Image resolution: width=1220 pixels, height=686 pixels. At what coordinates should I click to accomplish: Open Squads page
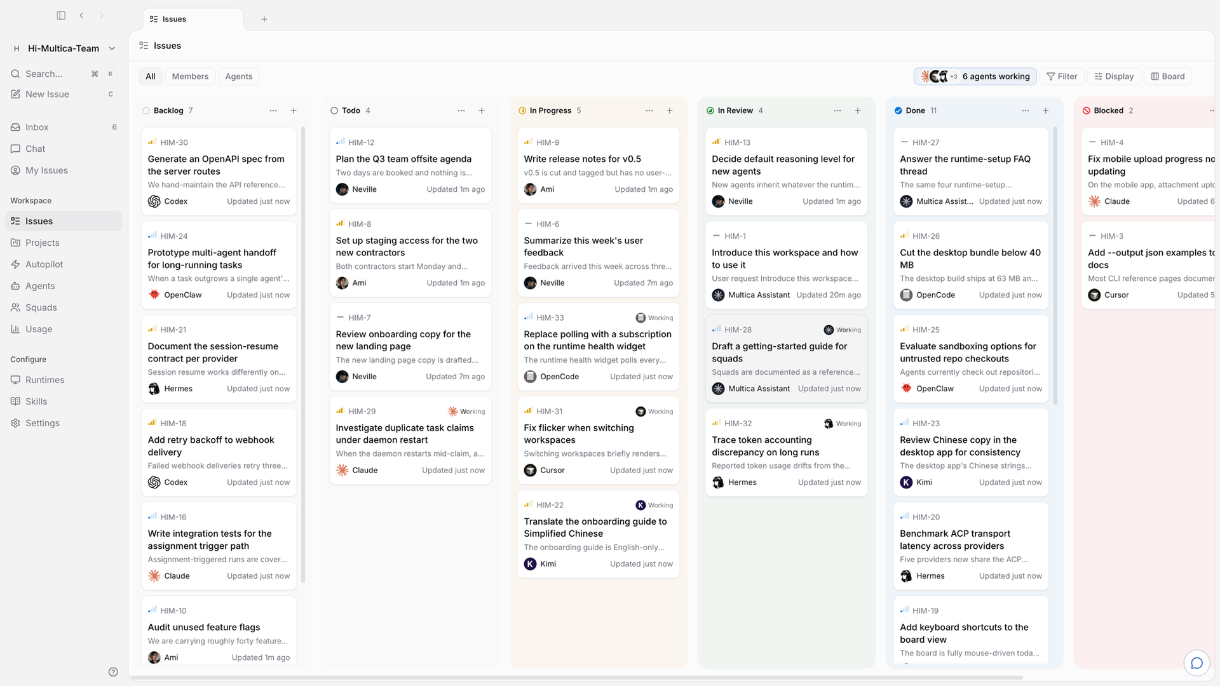[x=64, y=307]
